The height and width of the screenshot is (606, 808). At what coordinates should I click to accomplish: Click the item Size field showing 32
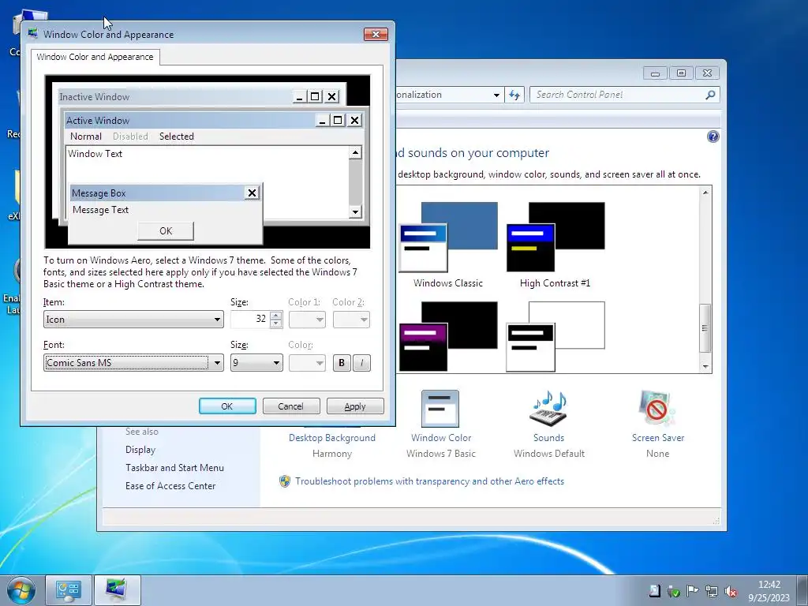250,320
